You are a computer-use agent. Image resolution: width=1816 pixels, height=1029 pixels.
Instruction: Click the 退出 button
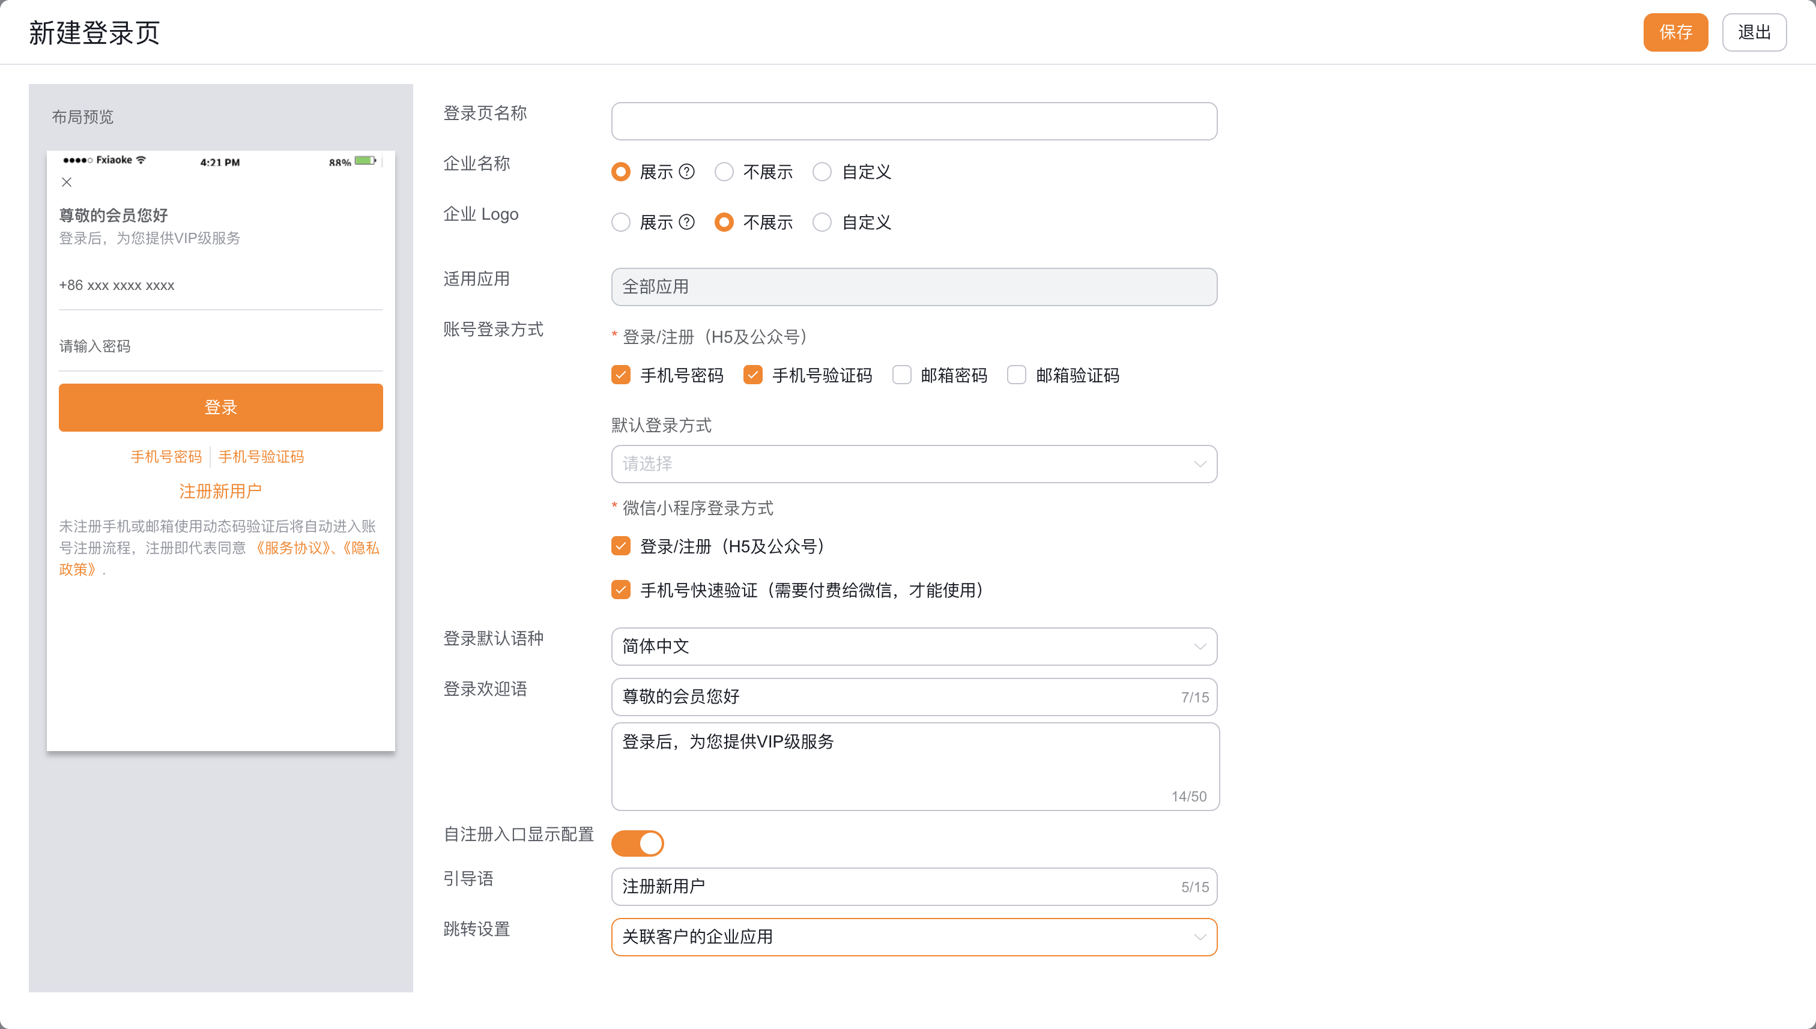(1754, 32)
